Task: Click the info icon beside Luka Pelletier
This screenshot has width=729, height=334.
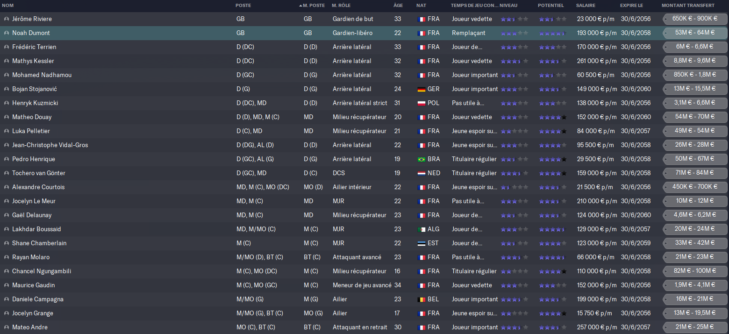Action: (7, 131)
